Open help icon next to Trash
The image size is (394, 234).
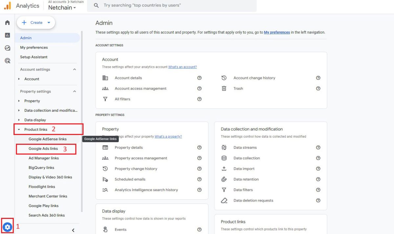[x=318, y=88]
